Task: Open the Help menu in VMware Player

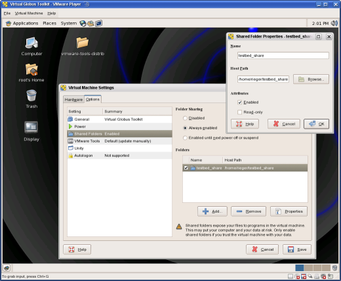Action: [x=52, y=13]
